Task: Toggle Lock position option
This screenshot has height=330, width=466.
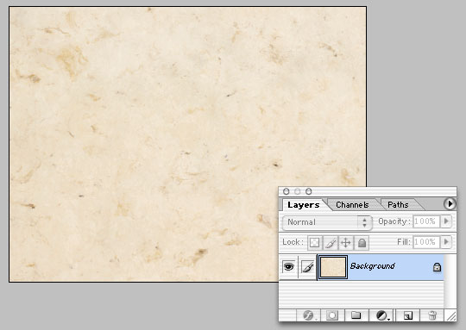Action: [346, 243]
